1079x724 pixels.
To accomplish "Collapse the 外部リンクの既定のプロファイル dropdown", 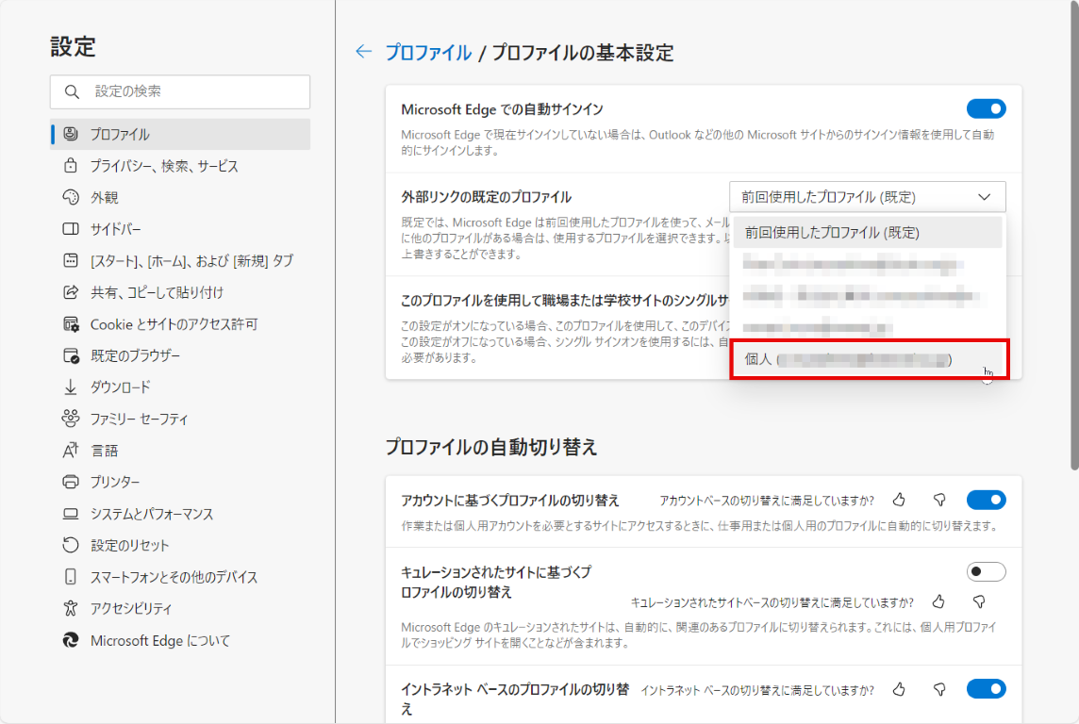I will tap(867, 197).
